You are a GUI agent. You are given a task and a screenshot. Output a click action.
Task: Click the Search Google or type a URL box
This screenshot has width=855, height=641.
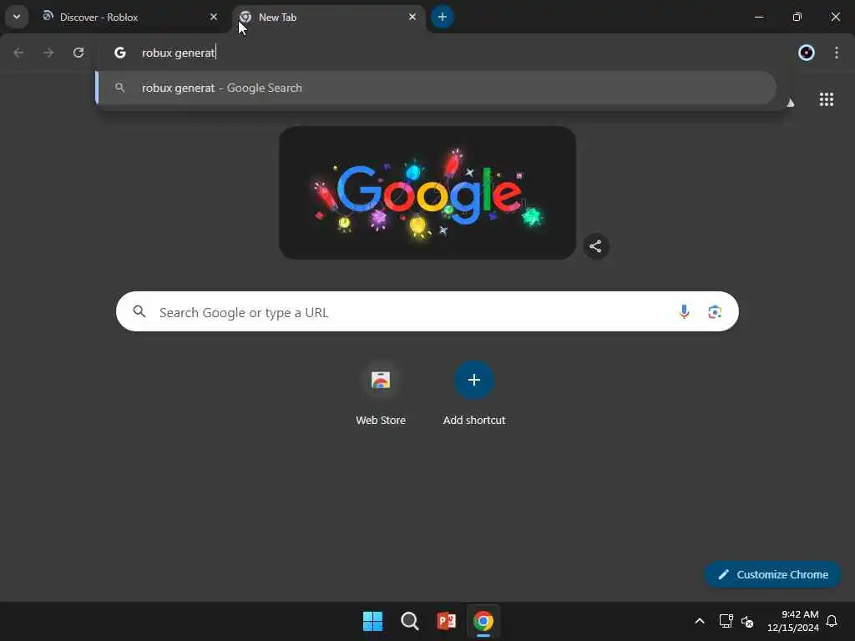(x=427, y=312)
